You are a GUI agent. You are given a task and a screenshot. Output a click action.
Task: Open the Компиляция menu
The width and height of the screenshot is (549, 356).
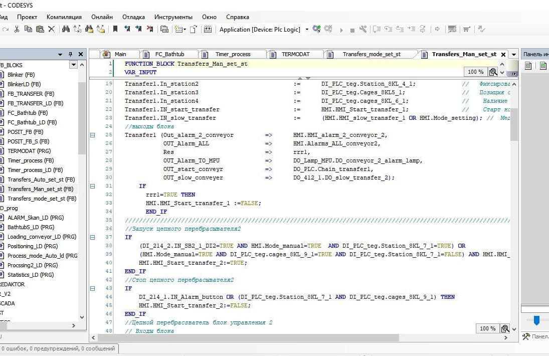64,17
